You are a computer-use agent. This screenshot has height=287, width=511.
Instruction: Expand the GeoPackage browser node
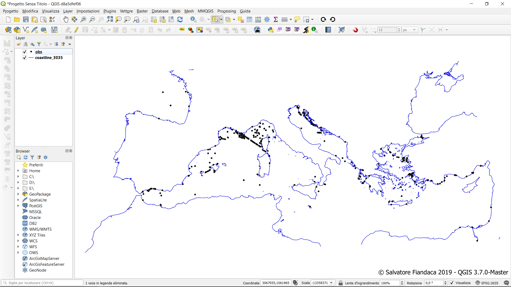tap(18, 194)
